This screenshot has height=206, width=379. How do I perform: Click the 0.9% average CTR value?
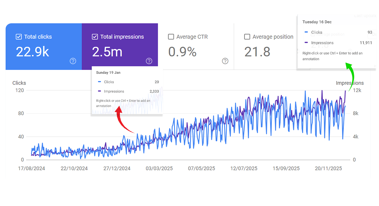tap(182, 52)
